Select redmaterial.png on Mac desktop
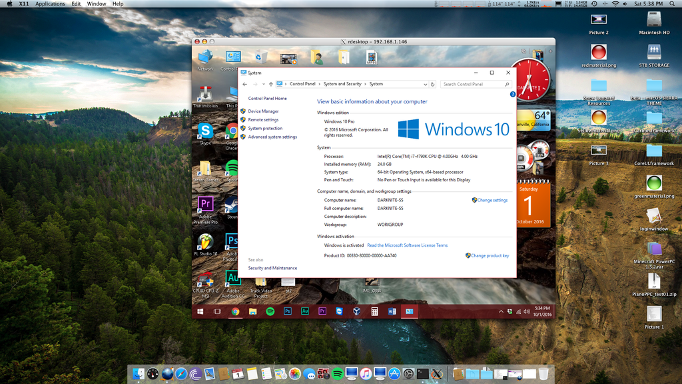682x384 pixels. (x=599, y=56)
